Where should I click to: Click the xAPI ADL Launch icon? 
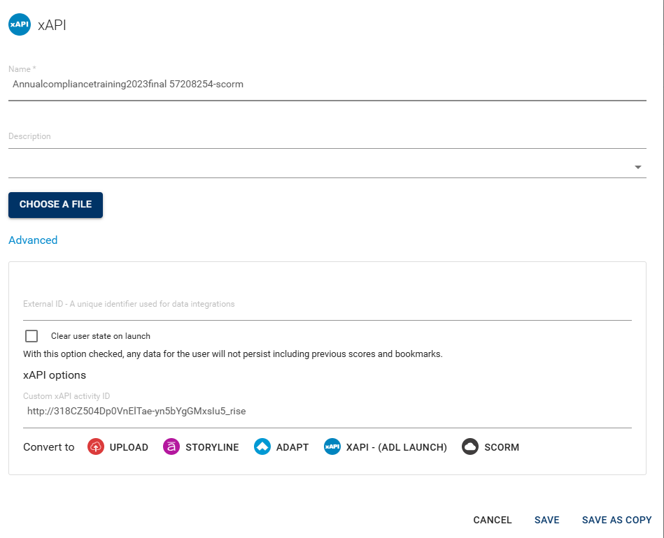332,446
